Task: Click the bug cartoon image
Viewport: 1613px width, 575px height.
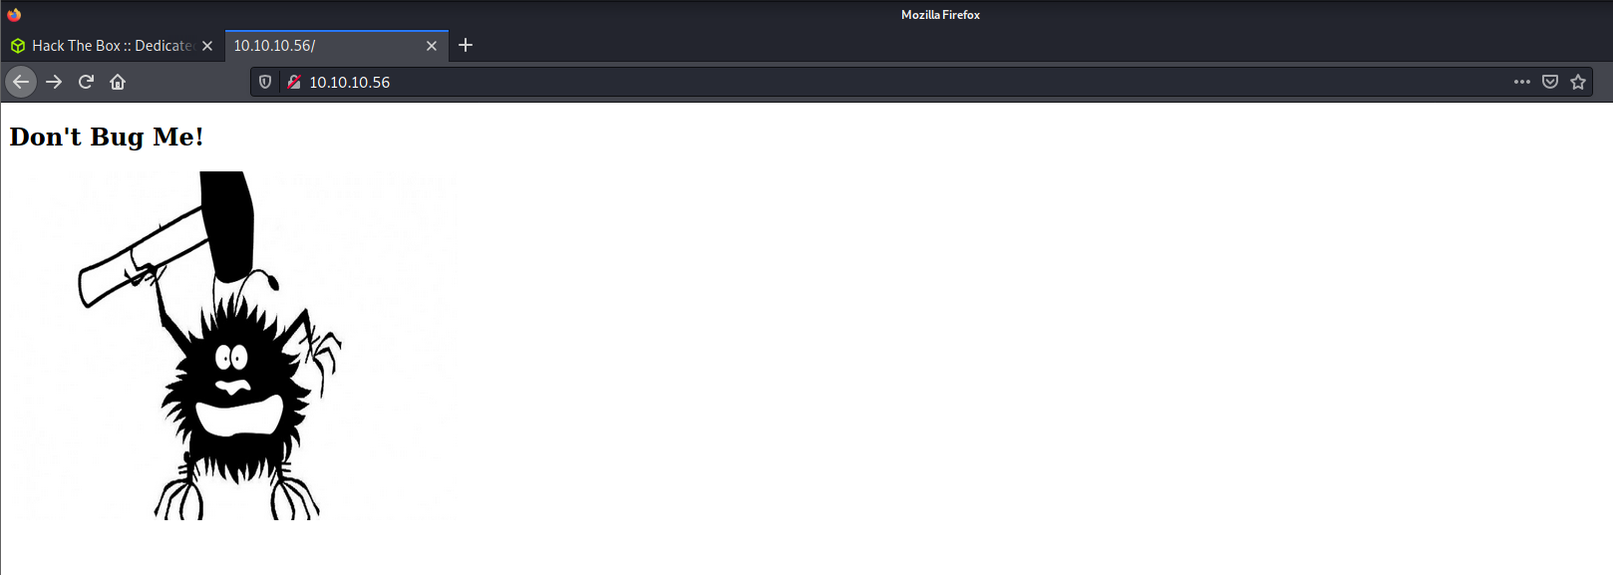Action: click(234, 346)
